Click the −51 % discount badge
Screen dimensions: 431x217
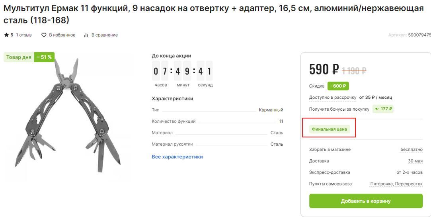(x=44, y=57)
